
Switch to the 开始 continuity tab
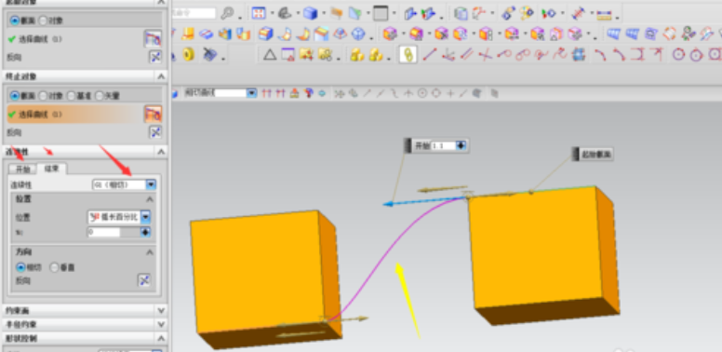[x=22, y=169]
